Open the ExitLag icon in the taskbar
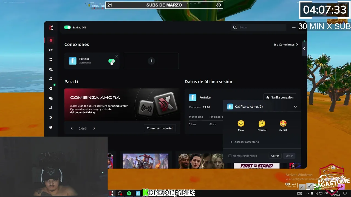This screenshot has width=351, height=197. tap(111, 193)
